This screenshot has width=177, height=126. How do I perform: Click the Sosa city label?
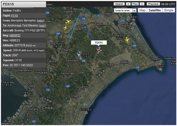coord(110,65)
